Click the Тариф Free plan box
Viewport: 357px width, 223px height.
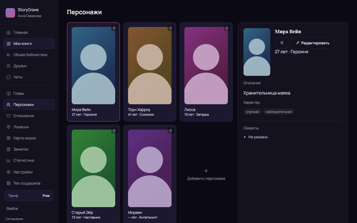pos(29,196)
